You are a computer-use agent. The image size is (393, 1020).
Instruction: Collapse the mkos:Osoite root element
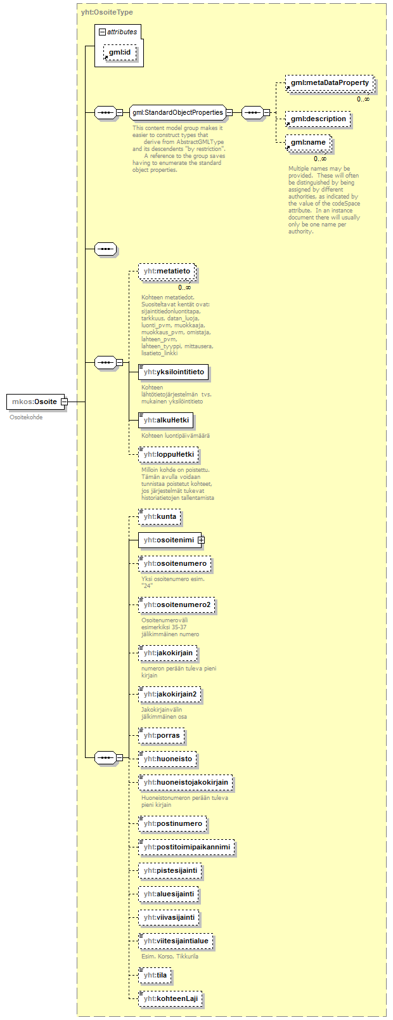pos(65,402)
